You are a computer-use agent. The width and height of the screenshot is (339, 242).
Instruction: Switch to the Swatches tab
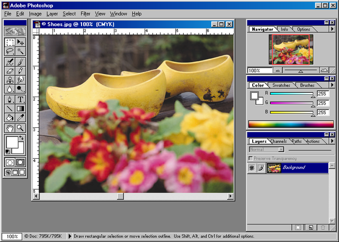click(x=281, y=85)
